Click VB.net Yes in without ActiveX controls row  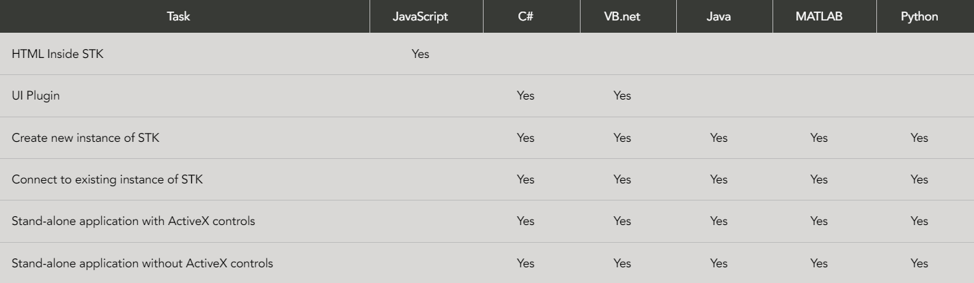[622, 263]
